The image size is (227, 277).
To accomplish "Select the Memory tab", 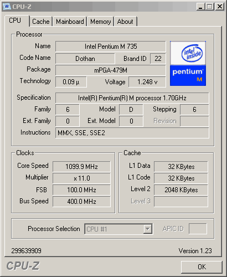I will (100, 22).
